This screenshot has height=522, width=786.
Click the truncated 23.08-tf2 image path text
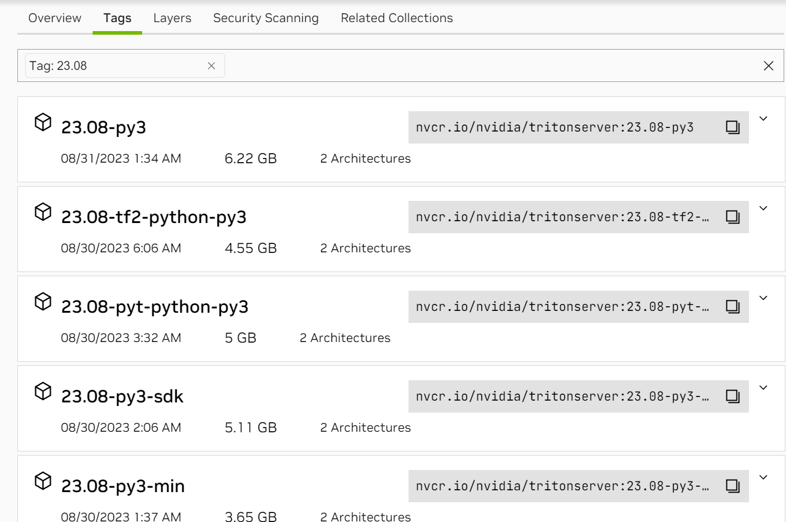click(x=562, y=216)
